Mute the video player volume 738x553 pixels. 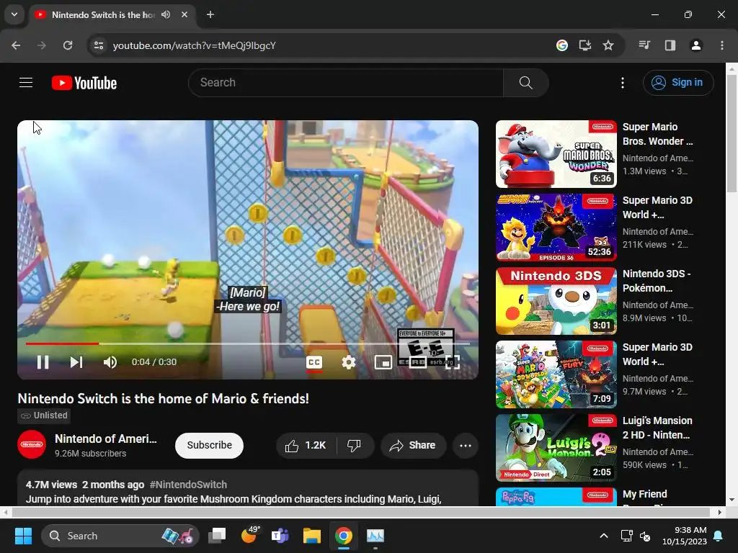(x=110, y=362)
